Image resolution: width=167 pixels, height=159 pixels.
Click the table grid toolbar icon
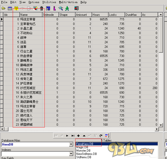click(10, 8)
